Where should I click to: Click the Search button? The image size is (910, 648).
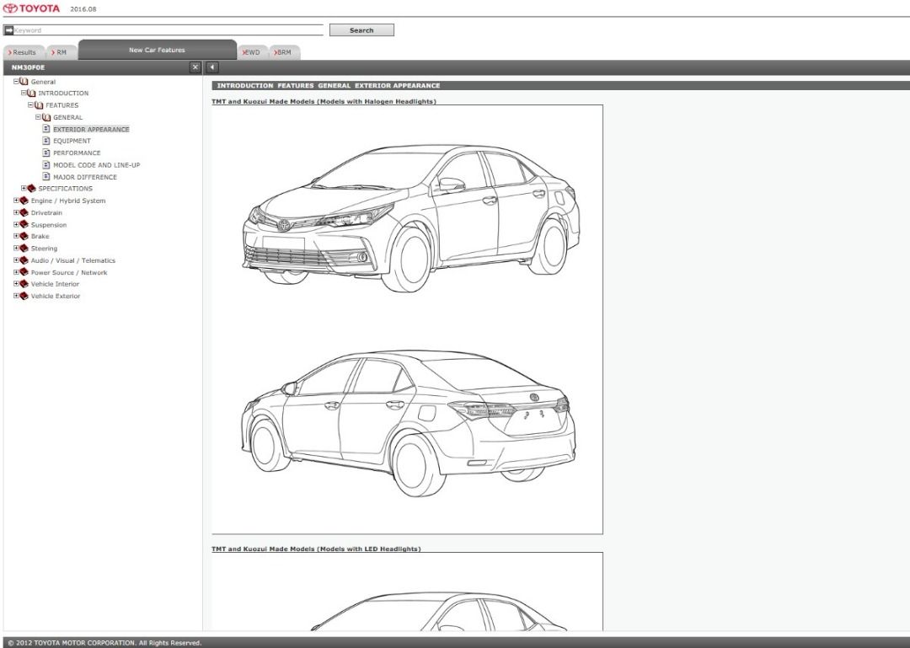tap(361, 29)
